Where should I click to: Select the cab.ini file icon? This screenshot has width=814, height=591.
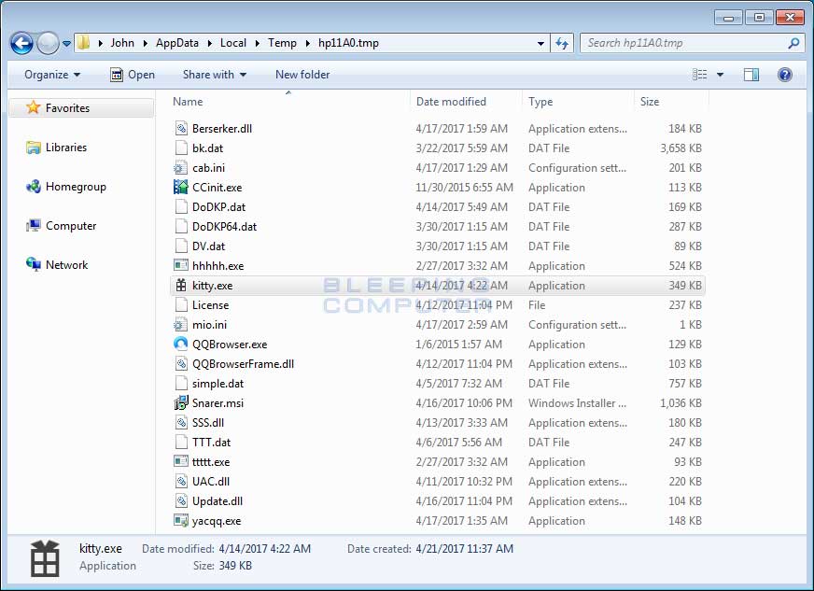coord(180,168)
